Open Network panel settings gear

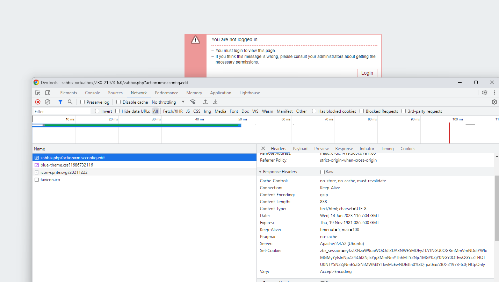click(x=494, y=102)
